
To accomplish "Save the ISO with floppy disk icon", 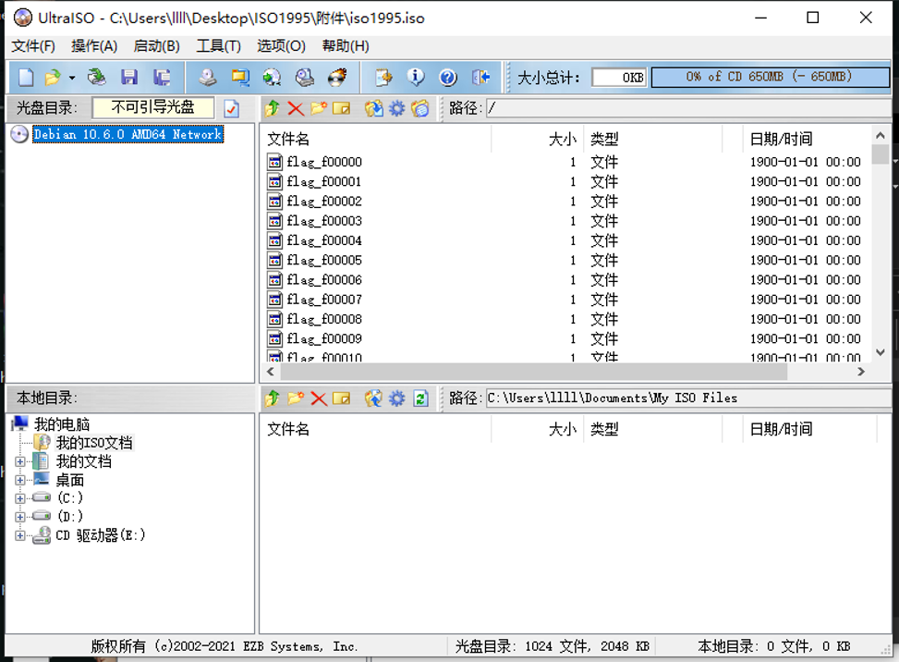I will click(129, 78).
